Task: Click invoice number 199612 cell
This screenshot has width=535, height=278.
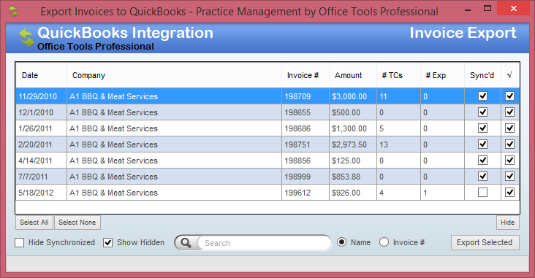Action: (x=306, y=193)
